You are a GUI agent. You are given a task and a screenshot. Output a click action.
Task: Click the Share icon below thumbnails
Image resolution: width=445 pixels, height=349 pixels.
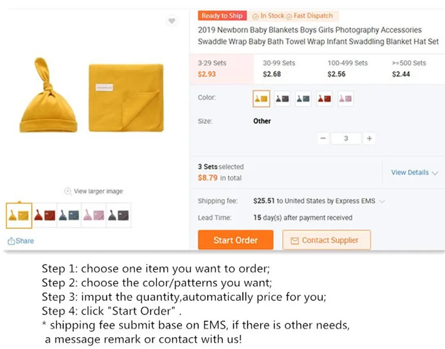pos(11,241)
